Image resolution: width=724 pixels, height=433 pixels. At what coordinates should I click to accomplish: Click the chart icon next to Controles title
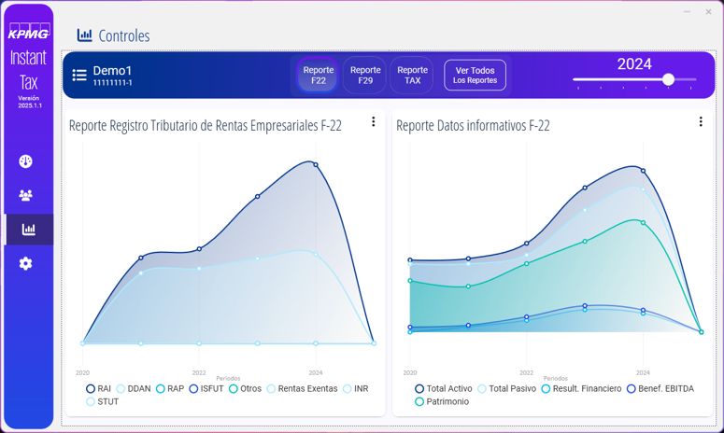pyautogui.click(x=85, y=35)
